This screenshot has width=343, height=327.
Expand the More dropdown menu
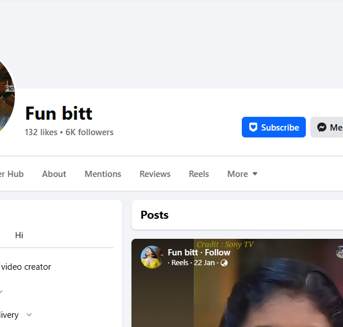pyautogui.click(x=242, y=174)
